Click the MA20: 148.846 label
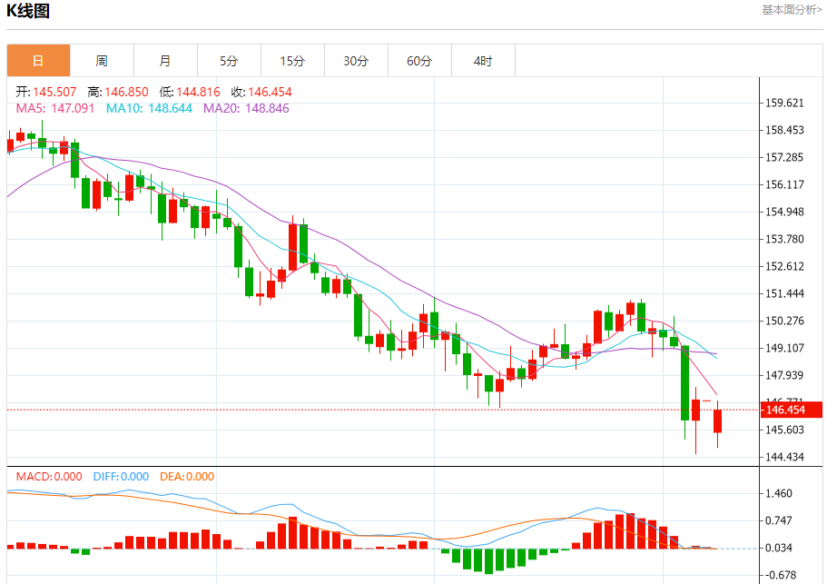The height and width of the screenshot is (584, 827). [246, 109]
